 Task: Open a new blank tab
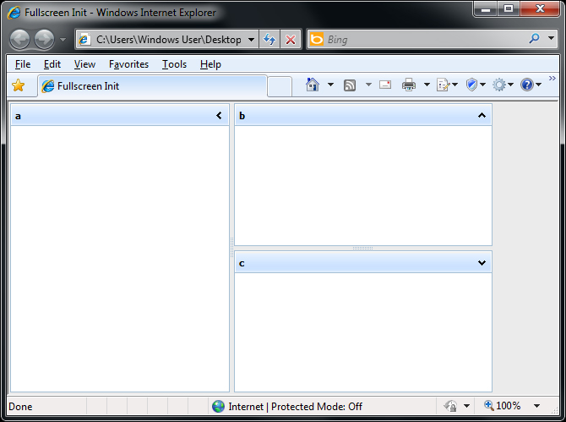click(280, 86)
